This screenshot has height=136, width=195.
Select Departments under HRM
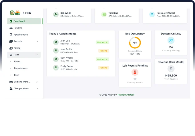[x=21, y=68]
